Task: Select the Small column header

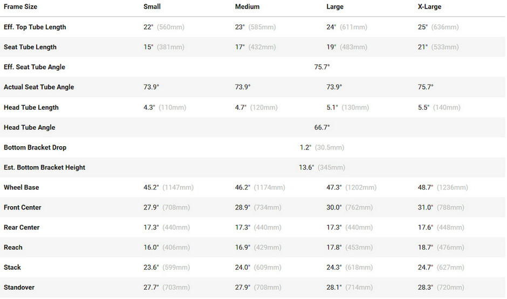Action: tap(152, 6)
